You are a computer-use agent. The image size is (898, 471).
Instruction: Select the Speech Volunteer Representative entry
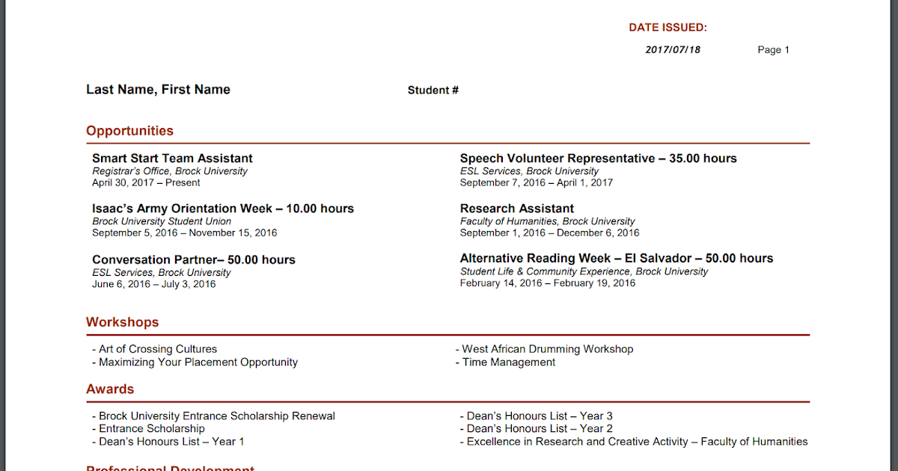tap(598, 158)
